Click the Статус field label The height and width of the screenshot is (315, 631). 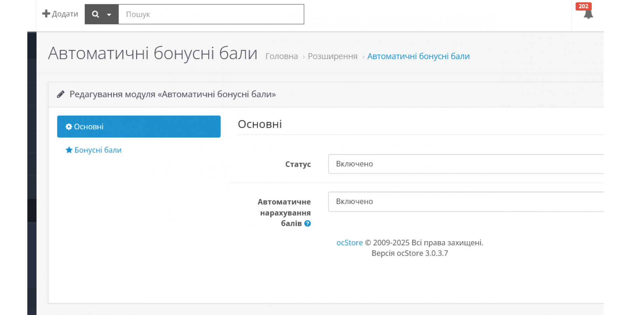(298, 164)
